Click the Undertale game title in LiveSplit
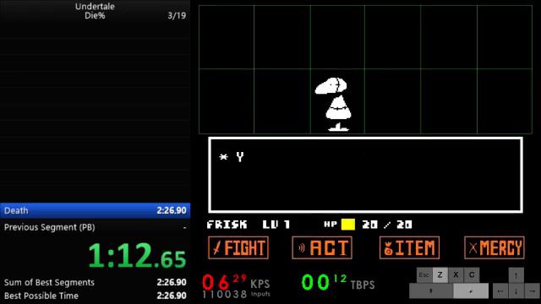This screenshot has height=304, width=541. 95,6
